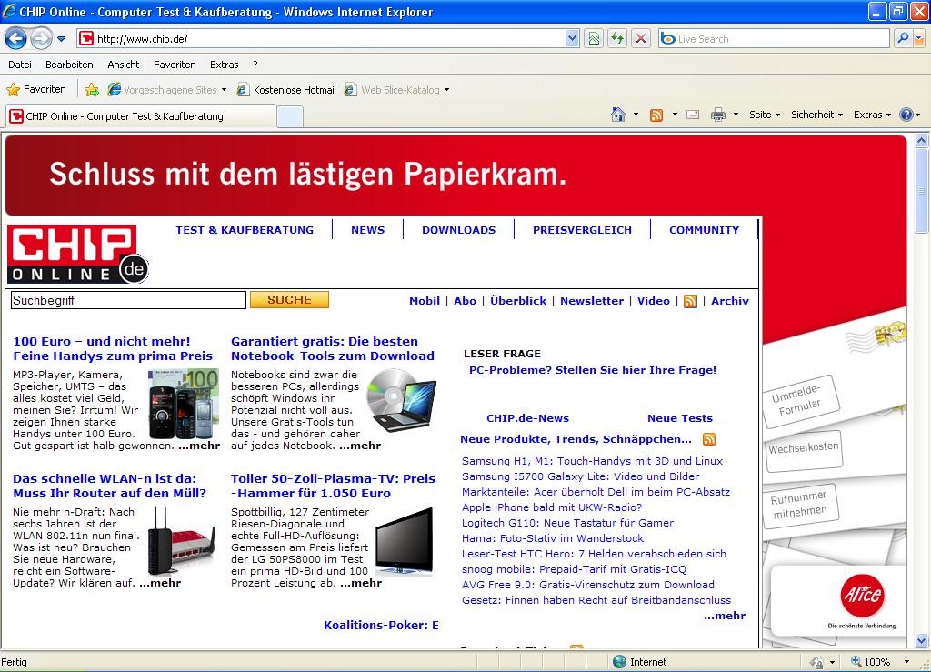
Task: Expand the address bar URL history dropdown
Action: (x=572, y=39)
